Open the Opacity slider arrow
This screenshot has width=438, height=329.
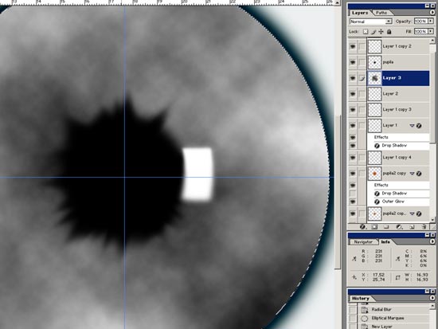(431, 22)
